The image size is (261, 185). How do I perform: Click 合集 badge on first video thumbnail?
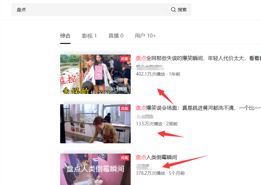[125, 59]
